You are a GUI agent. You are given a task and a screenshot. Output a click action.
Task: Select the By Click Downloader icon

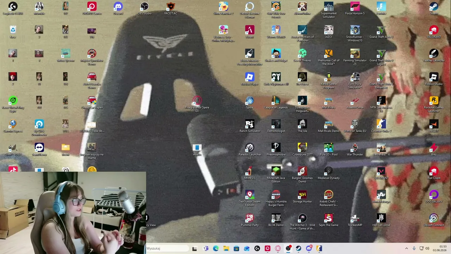[x=39, y=128]
